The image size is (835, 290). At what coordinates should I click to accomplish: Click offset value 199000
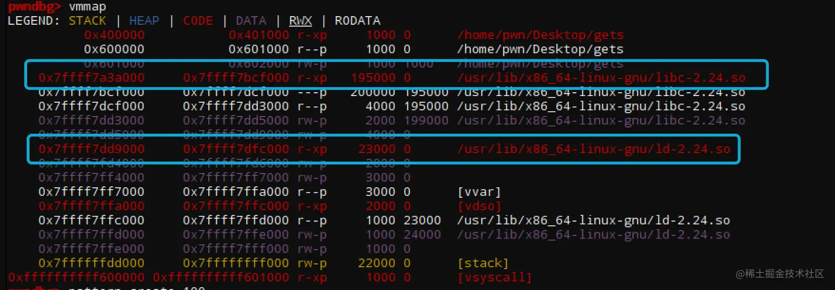tap(426, 120)
